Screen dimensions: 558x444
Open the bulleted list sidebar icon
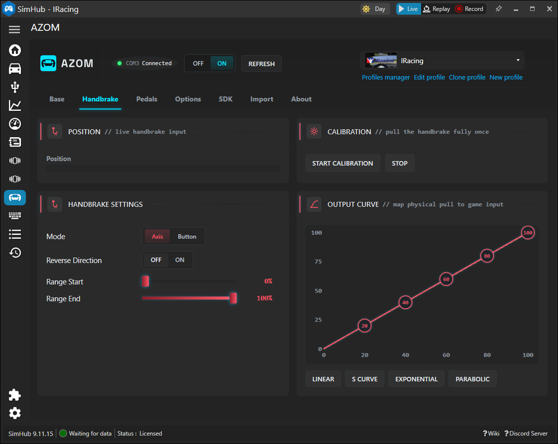pyautogui.click(x=14, y=234)
